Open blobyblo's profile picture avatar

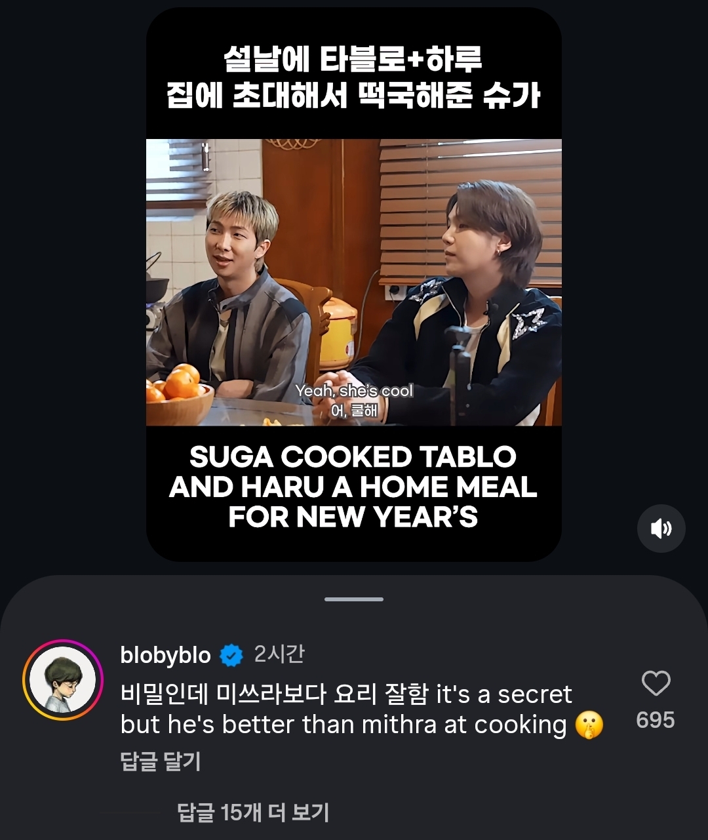pos(63,680)
